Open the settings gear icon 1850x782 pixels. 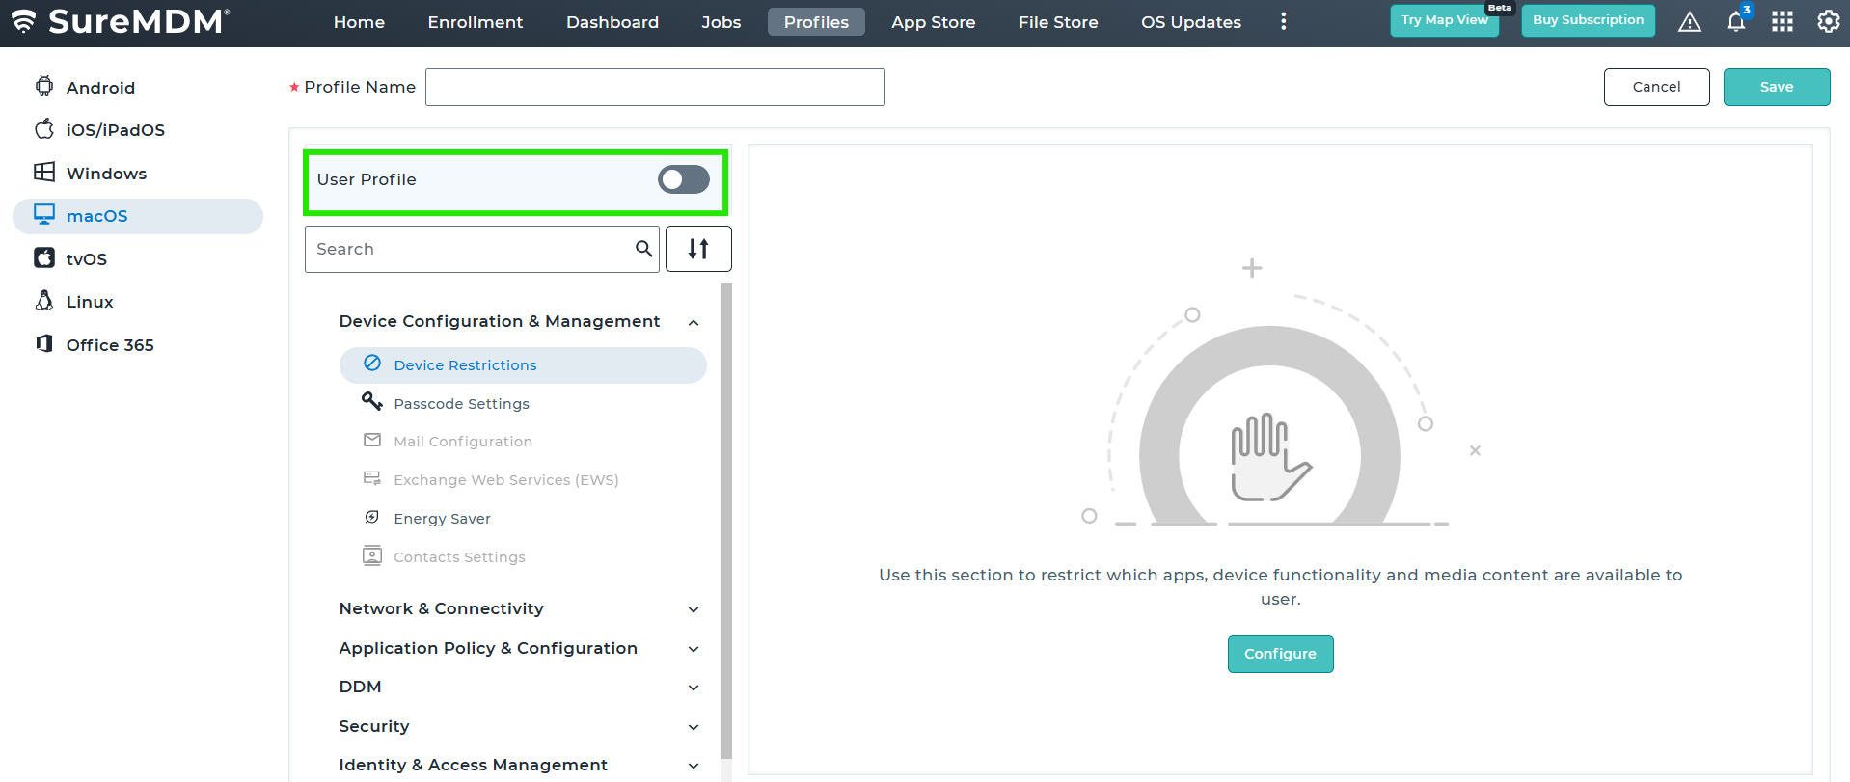pyautogui.click(x=1828, y=22)
